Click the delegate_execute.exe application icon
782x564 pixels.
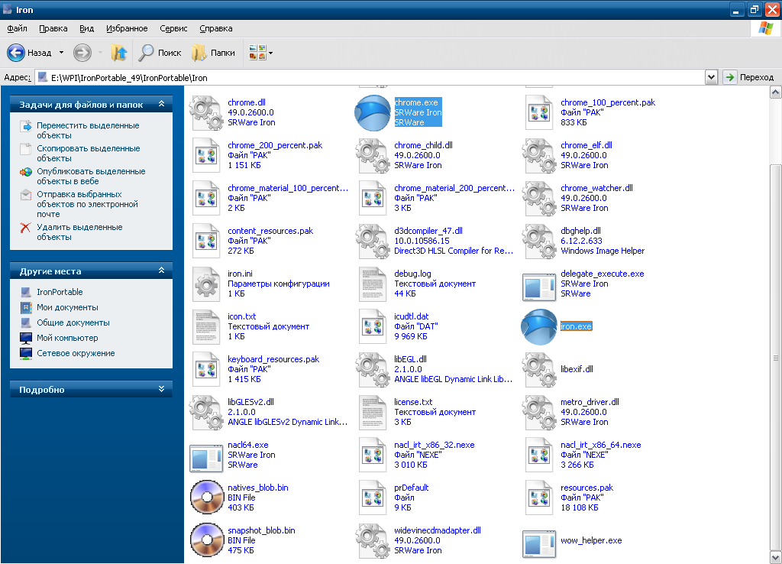tap(539, 284)
